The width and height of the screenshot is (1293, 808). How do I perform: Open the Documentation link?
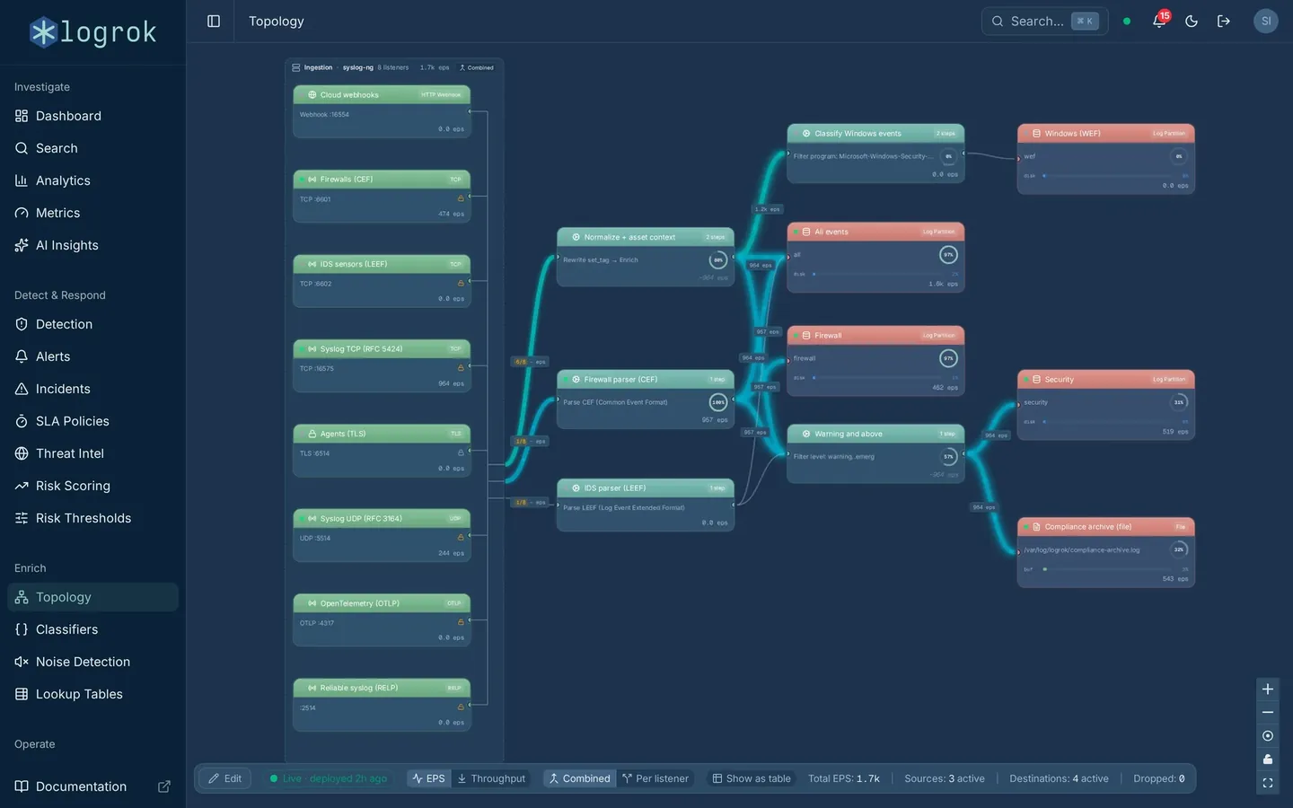[x=92, y=786]
